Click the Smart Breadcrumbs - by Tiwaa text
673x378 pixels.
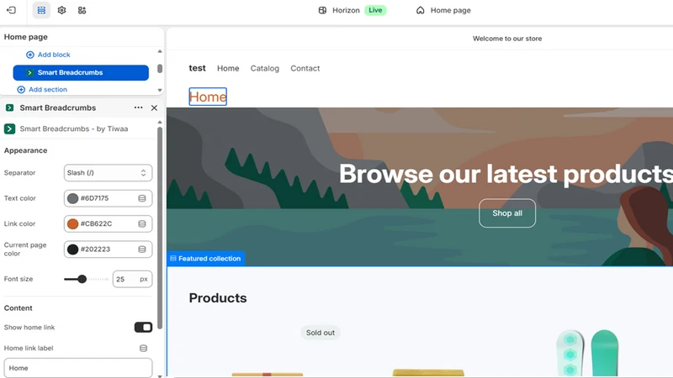click(74, 129)
